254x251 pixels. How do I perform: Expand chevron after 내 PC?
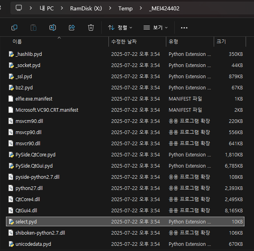tap(62, 8)
